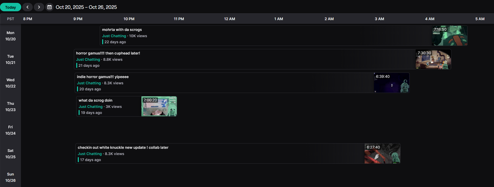Click the '10K views' text
The width and height of the screenshot is (494, 187).
(x=138, y=36)
